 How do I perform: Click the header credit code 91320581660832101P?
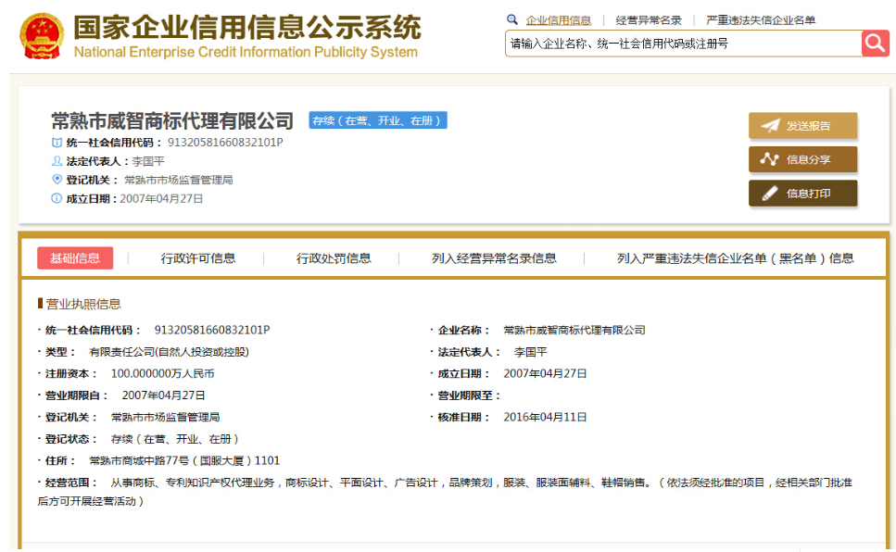(x=225, y=143)
